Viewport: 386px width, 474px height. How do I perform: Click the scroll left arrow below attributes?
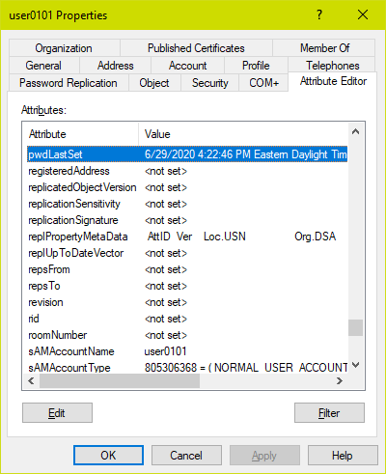(x=31, y=381)
